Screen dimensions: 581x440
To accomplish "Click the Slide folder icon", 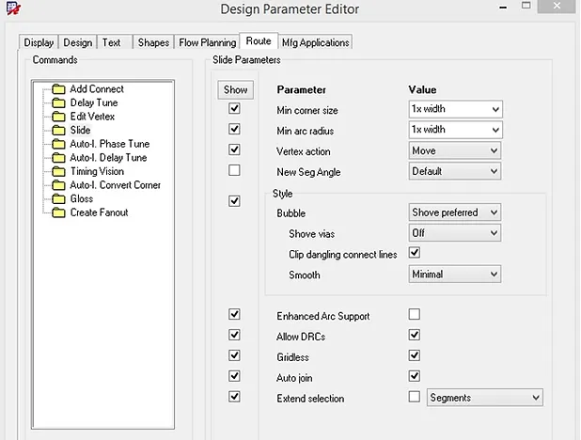I will (58, 130).
